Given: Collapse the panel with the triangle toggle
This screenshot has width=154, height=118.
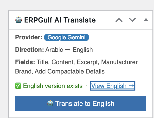Looking at the screenshot, I should coord(146,20).
